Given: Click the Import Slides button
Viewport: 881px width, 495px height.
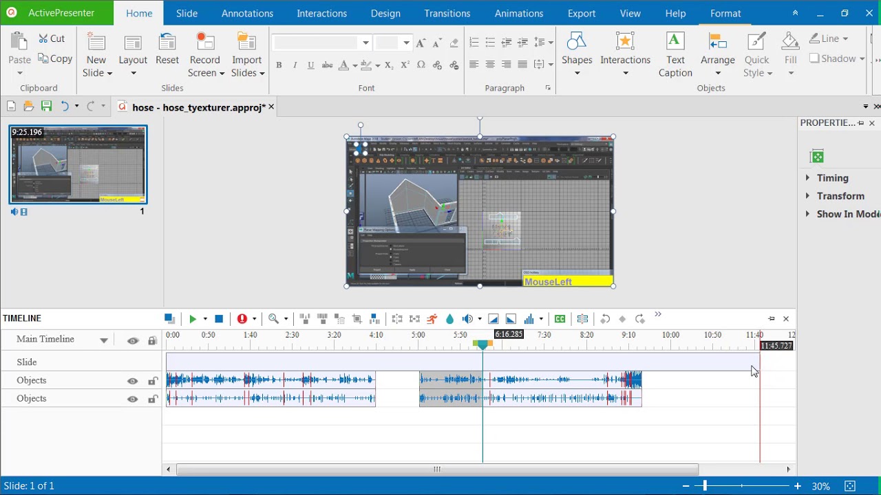Looking at the screenshot, I should point(247,54).
